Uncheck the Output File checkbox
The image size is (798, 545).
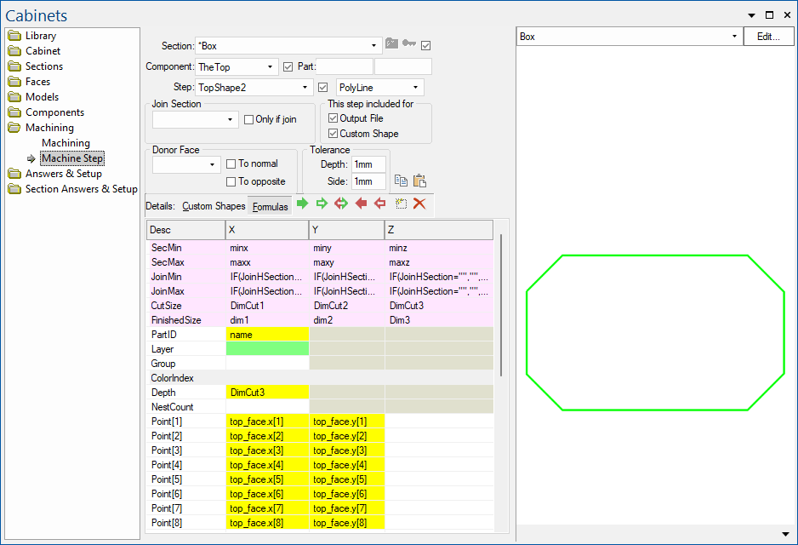[333, 118]
